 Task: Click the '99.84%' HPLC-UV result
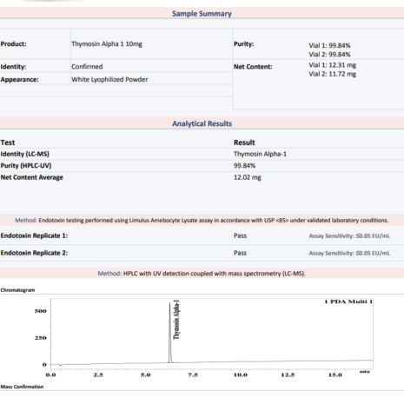tap(244, 166)
